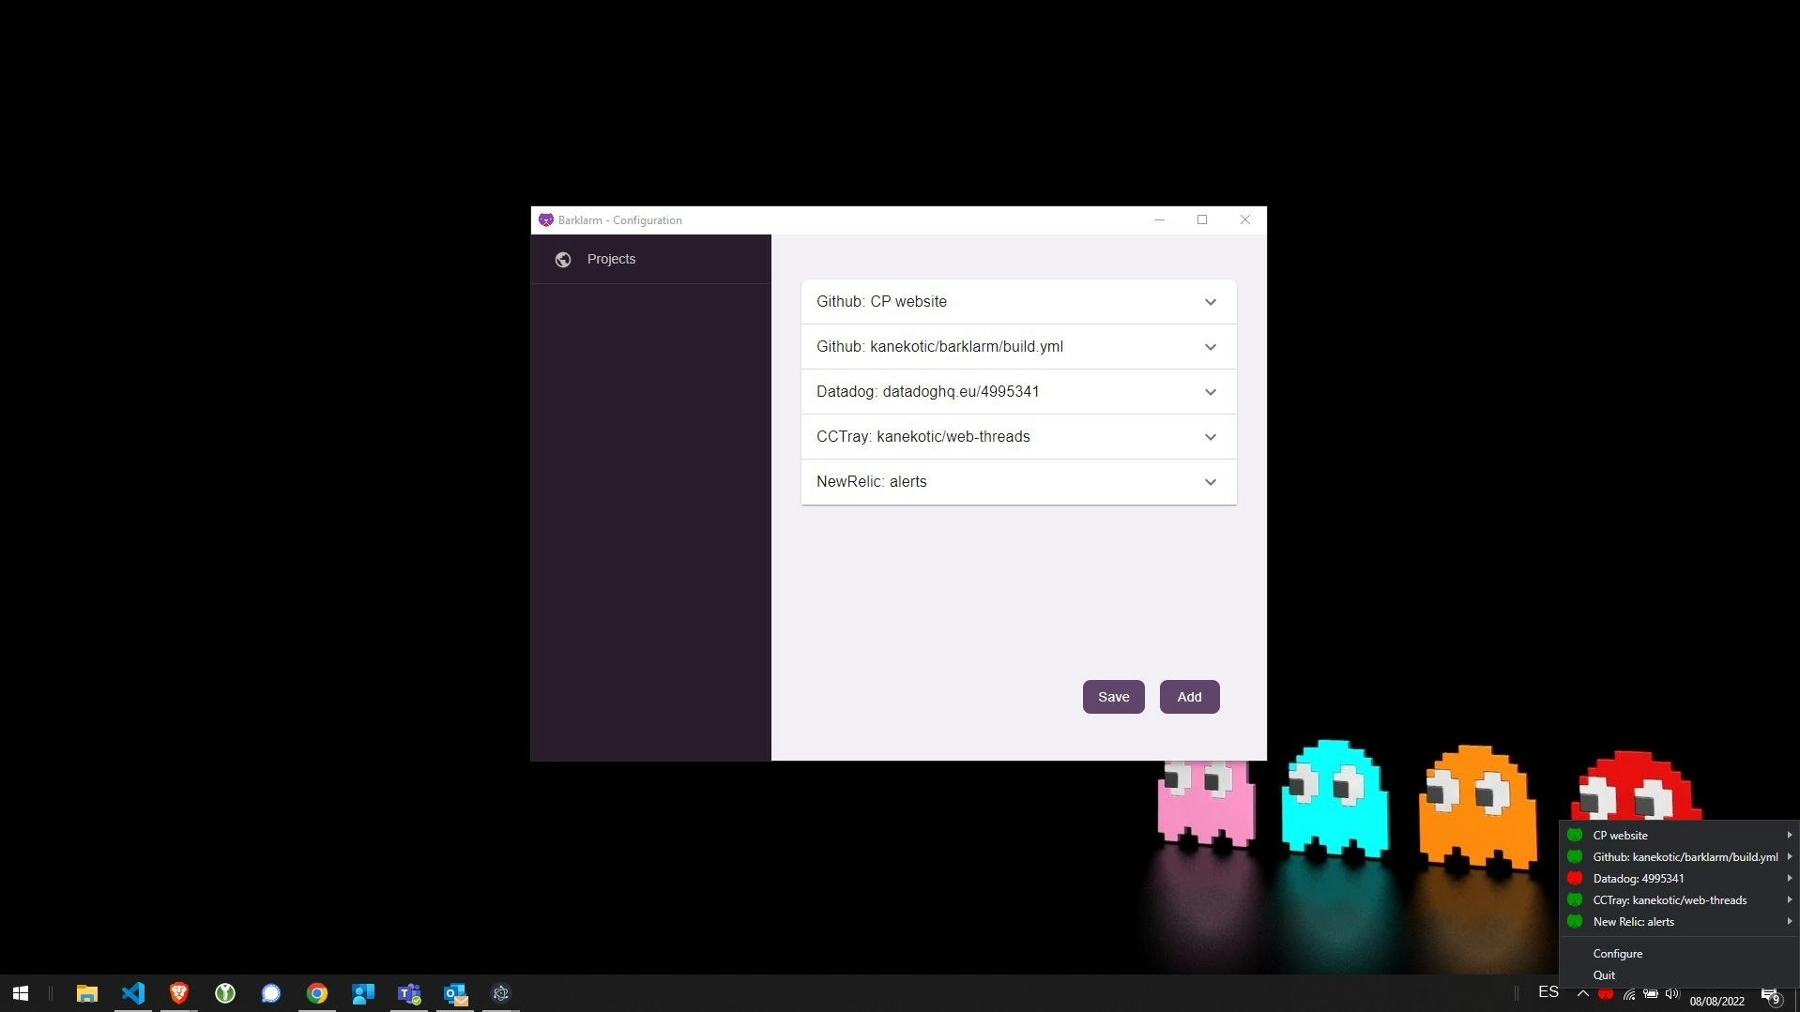Open CCTray: kanekotic/web-threads tray menu entry
Image resolution: width=1800 pixels, height=1012 pixels.
(x=1679, y=899)
